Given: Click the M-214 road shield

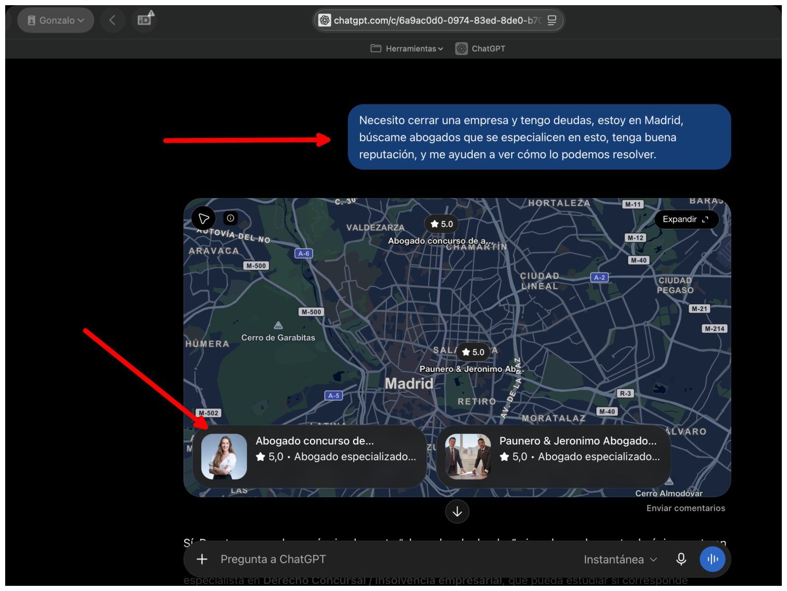Looking at the screenshot, I should click(x=715, y=328).
